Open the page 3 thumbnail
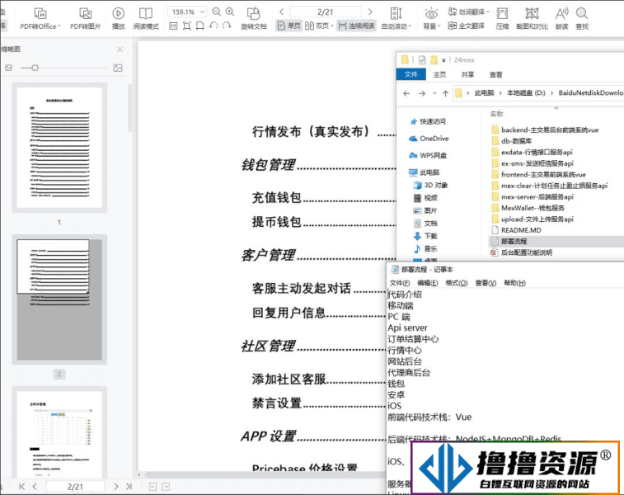Screen dimensions: 624x495 pyautogui.click(x=59, y=433)
